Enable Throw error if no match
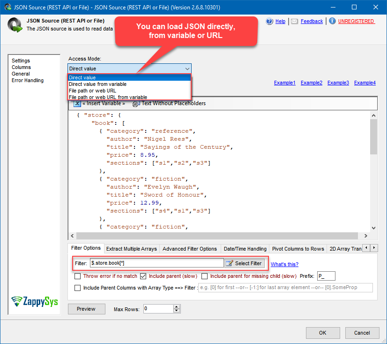 tap(78, 275)
